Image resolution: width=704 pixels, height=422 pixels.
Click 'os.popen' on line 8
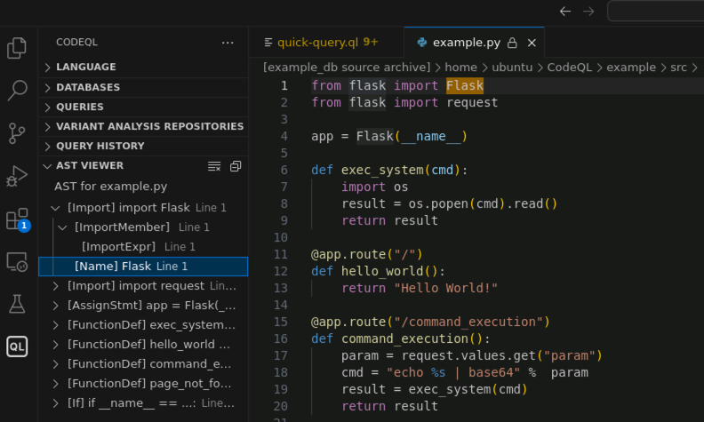click(x=438, y=203)
